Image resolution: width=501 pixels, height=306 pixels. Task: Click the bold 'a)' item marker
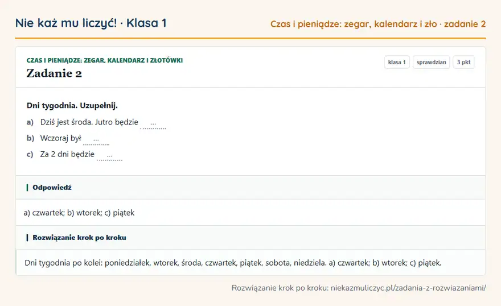pyautogui.click(x=30, y=122)
